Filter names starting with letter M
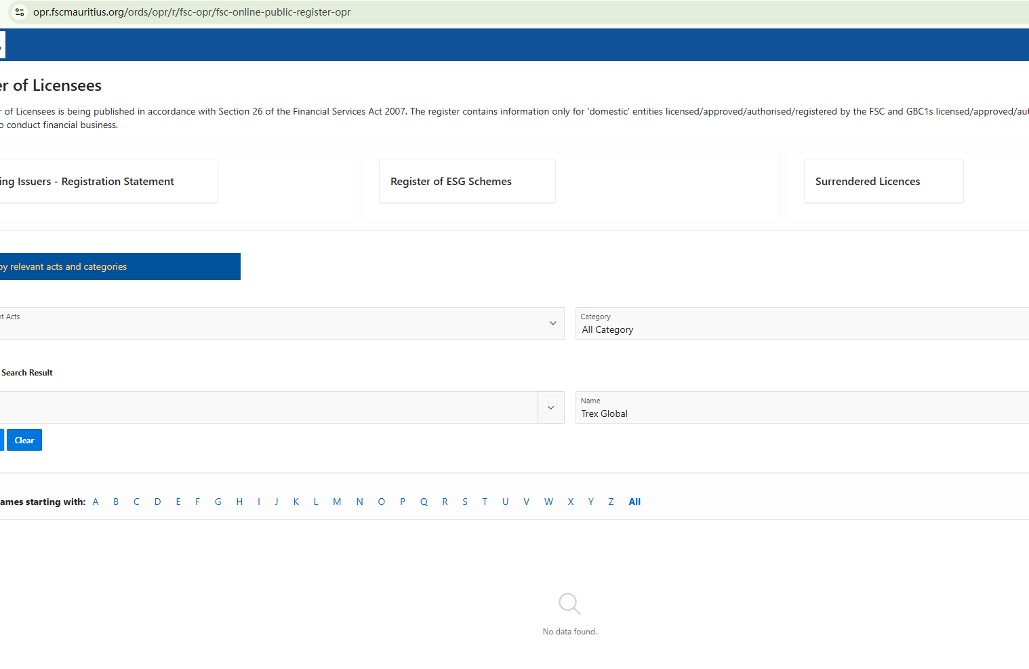The image size is (1029, 669). (x=337, y=502)
